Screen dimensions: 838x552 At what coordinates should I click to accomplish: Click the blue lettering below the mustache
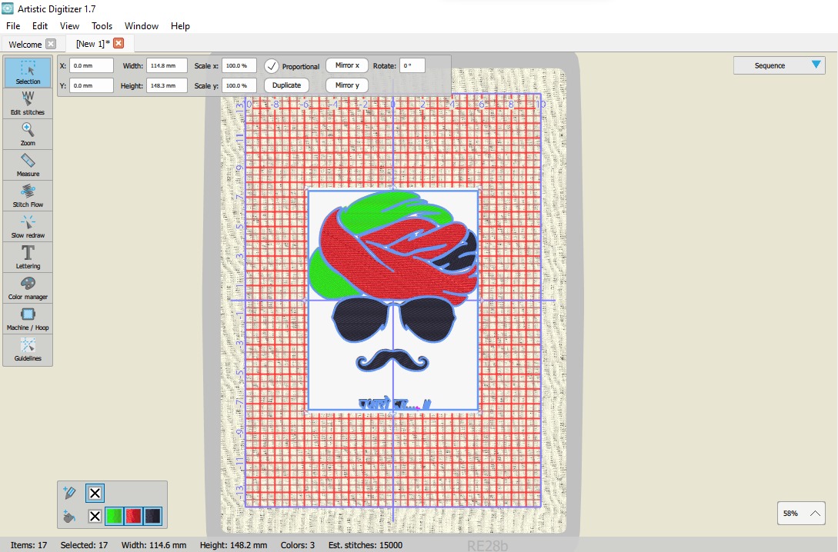click(x=395, y=404)
